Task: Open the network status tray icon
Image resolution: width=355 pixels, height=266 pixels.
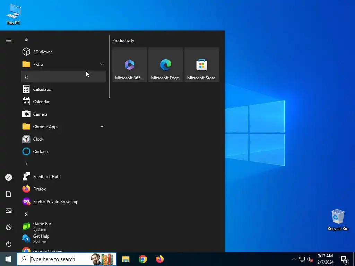Action: [x=302, y=259]
